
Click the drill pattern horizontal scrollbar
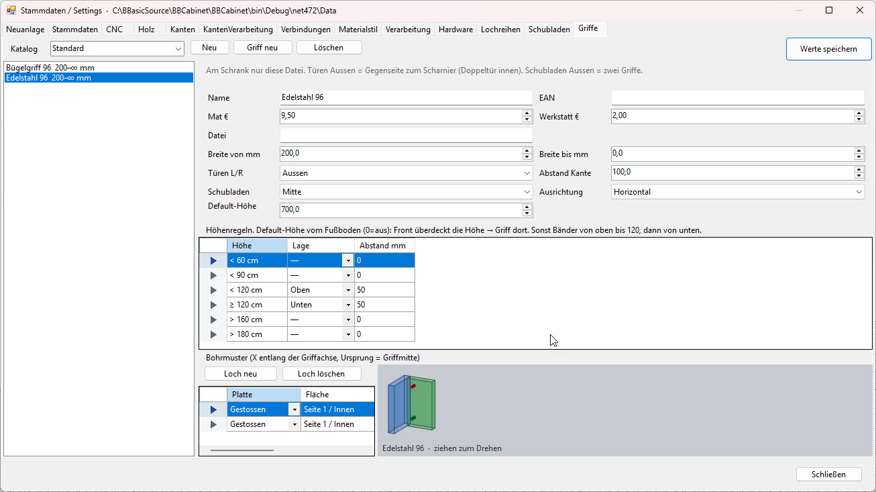click(x=242, y=450)
